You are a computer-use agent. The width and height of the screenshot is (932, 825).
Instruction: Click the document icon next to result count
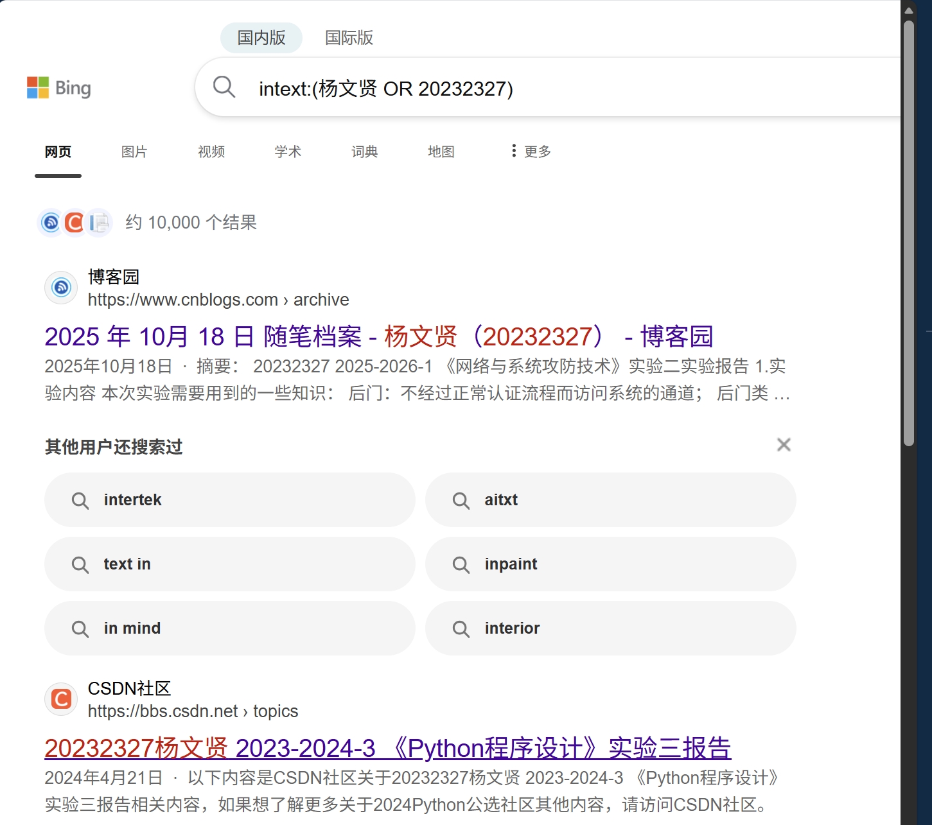pos(98,222)
